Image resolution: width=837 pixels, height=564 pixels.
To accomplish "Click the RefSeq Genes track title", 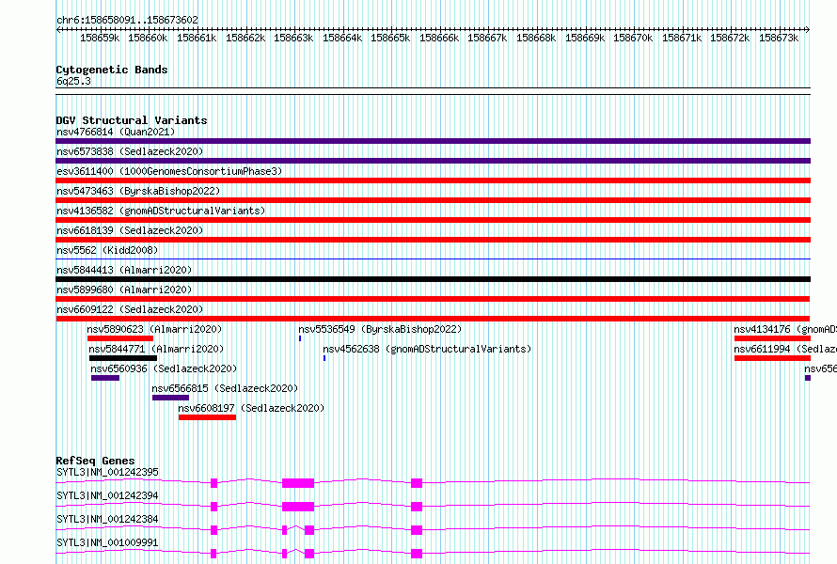I will pos(95,461).
